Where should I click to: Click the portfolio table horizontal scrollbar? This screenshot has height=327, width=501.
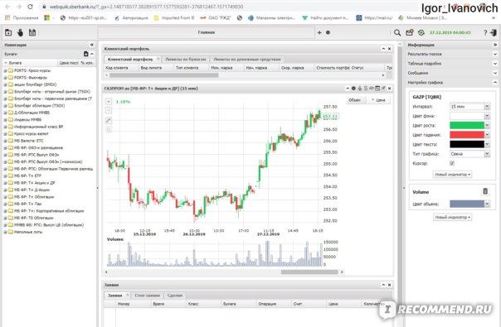[164, 75]
